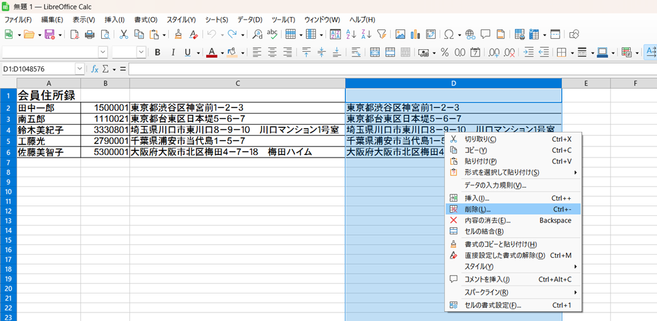Click the Open folder icon

(29, 34)
